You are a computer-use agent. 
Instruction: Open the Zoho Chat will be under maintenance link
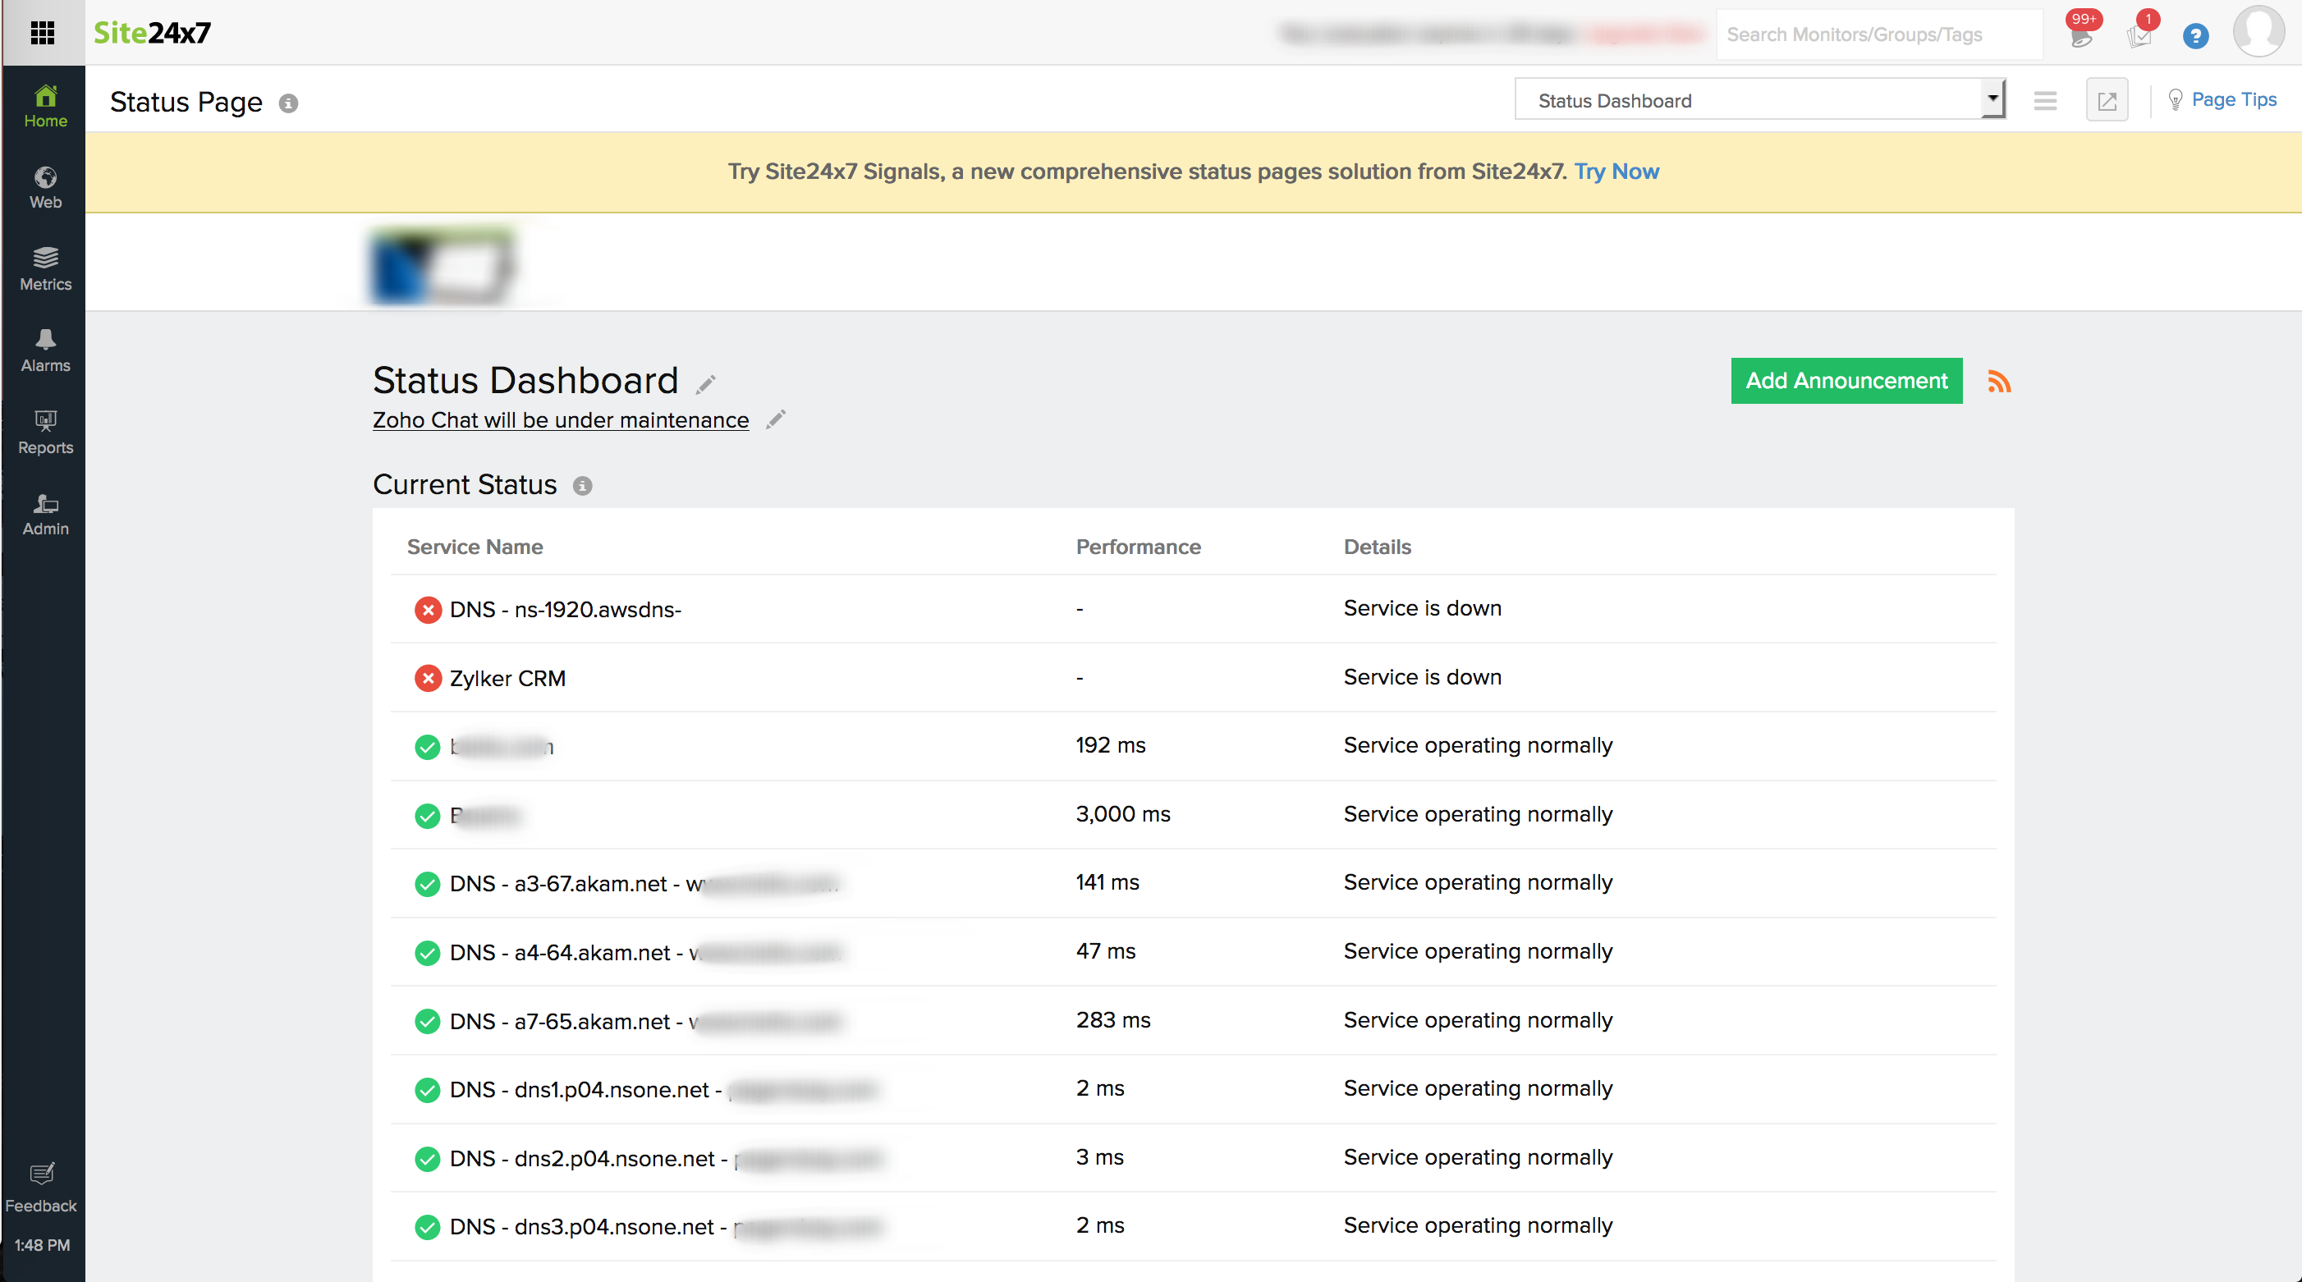click(560, 420)
